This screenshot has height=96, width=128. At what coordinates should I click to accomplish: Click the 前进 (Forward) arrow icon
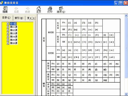pos(28,8)
